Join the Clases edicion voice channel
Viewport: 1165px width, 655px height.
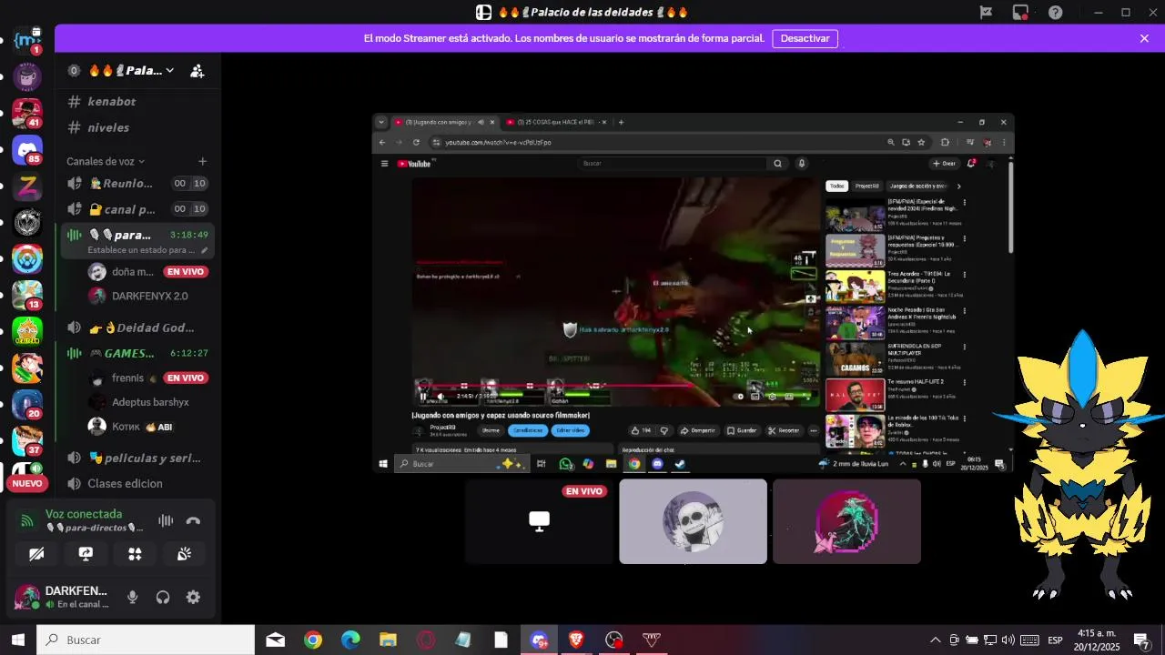(x=137, y=484)
